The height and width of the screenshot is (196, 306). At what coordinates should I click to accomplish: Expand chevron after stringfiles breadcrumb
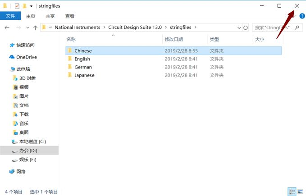[x=195, y=27]
